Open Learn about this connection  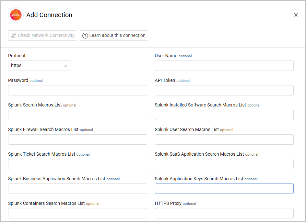click(x=114, y=36)
